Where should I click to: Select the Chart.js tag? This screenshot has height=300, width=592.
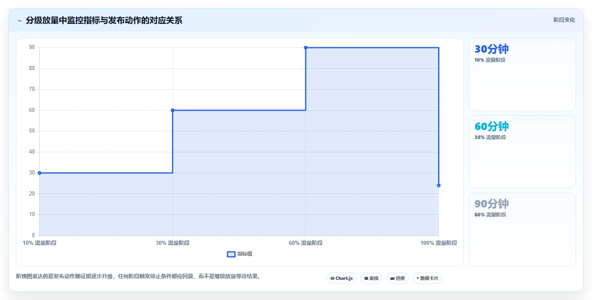coord(341,278)
